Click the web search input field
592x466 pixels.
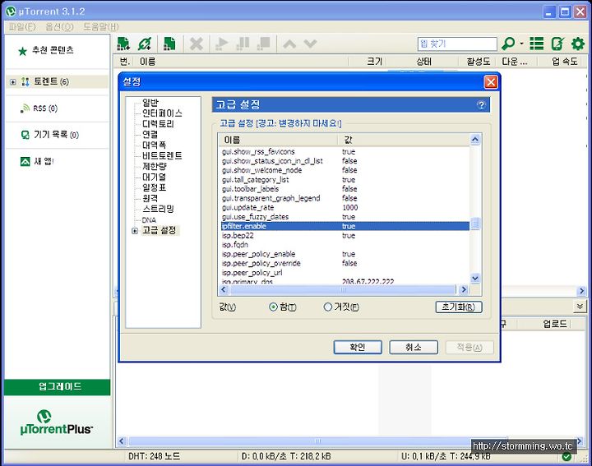[457, 44]
